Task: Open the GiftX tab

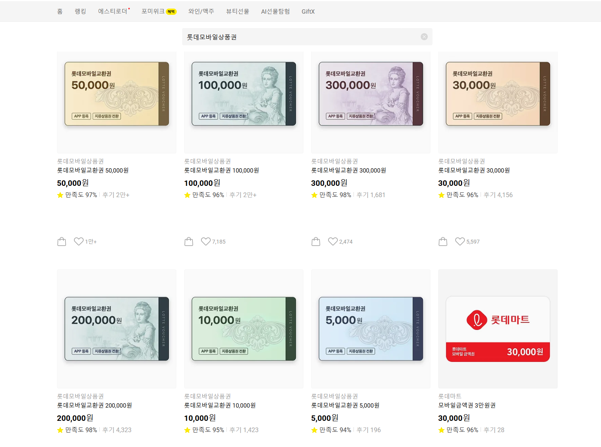Action: tap(308, 11)
